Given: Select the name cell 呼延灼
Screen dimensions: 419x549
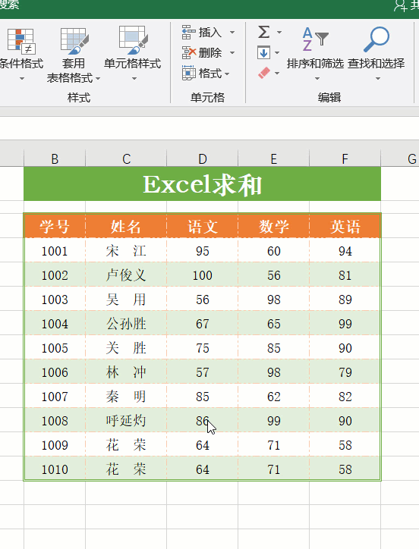Looking at the screenshot, I should pos(126,420).
